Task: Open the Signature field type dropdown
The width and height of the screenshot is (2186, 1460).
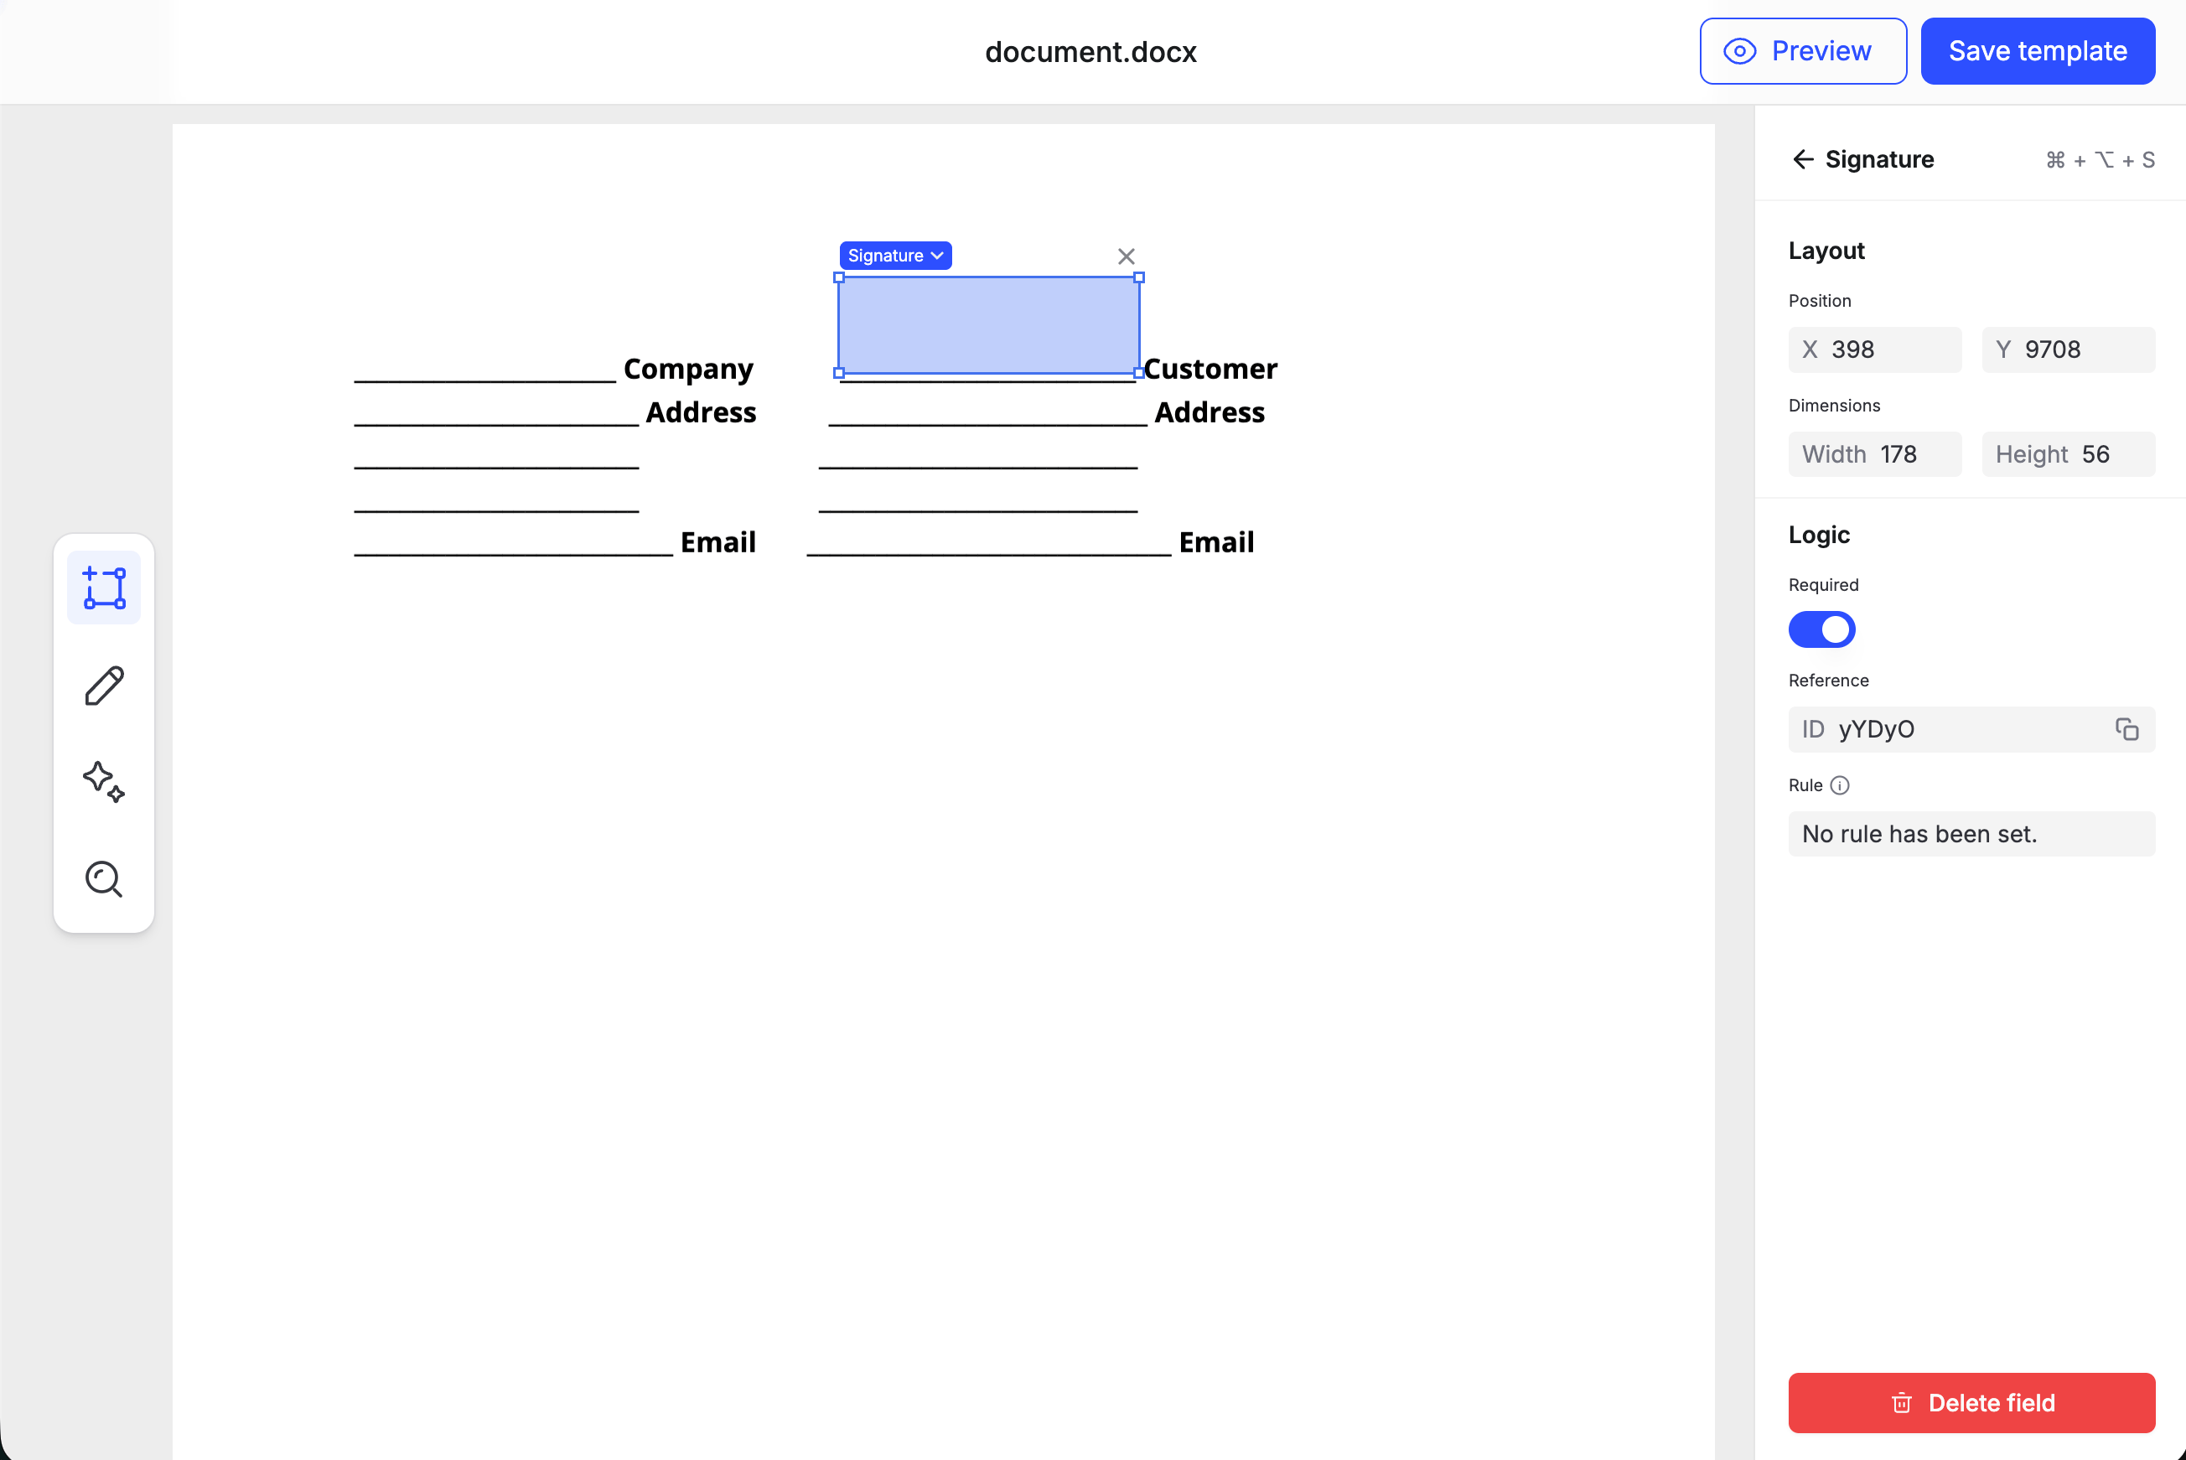Action: click(896, 255)
